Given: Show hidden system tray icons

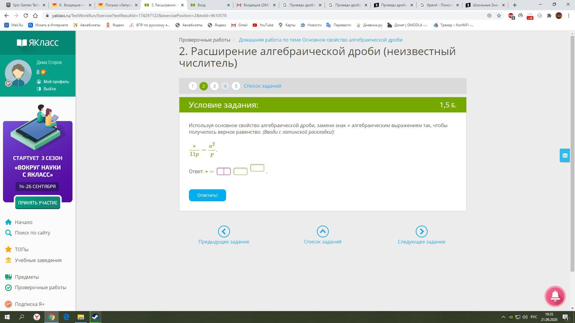Looking at the screenshot, I should click(503, 317).
